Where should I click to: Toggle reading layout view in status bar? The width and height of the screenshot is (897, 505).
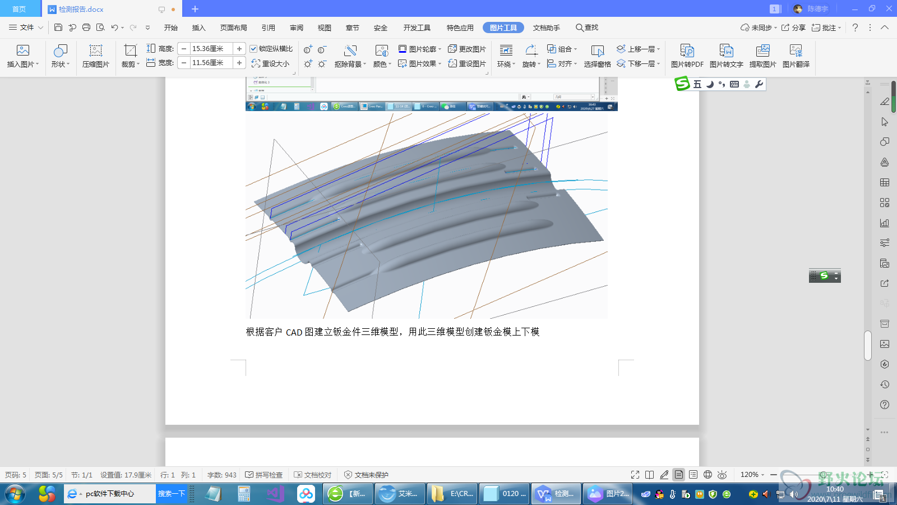coord(650,475)
